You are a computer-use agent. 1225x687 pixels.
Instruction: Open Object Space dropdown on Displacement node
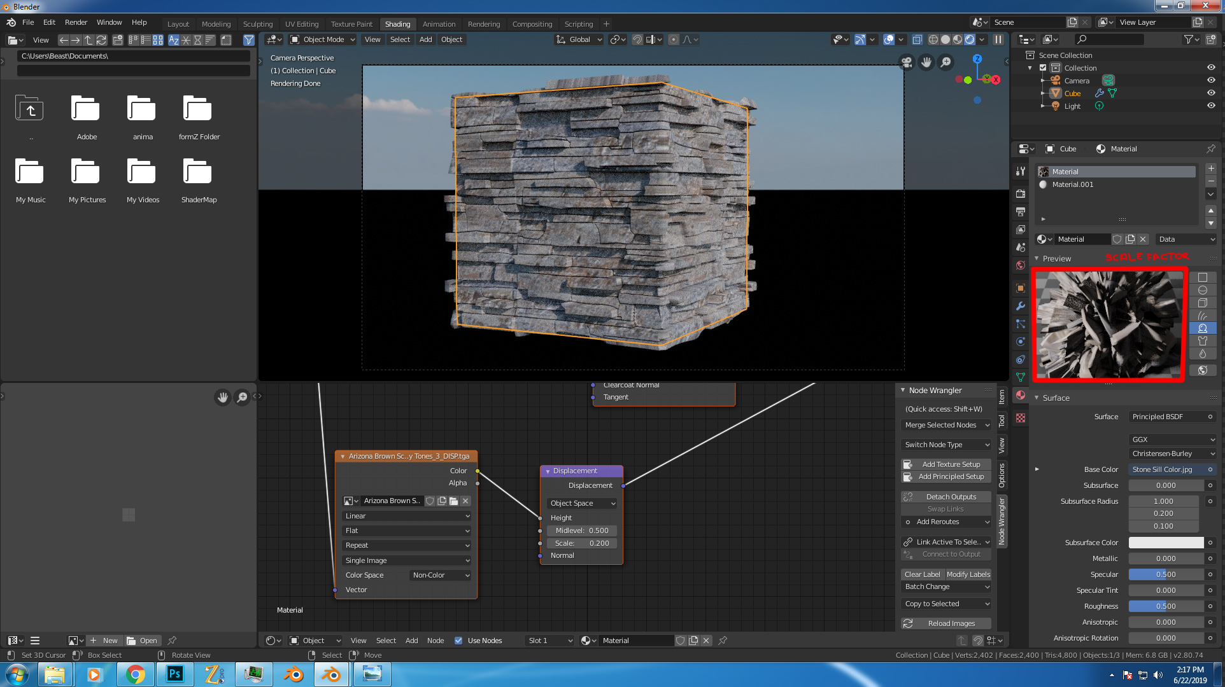583,503
